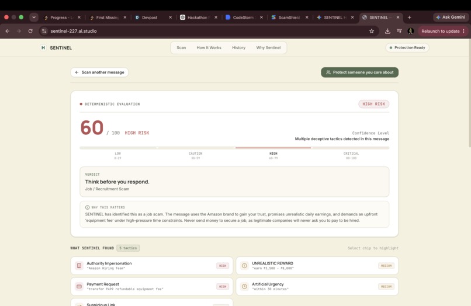Click the address bar URL
471x306 pixels.
coord(74,31)
